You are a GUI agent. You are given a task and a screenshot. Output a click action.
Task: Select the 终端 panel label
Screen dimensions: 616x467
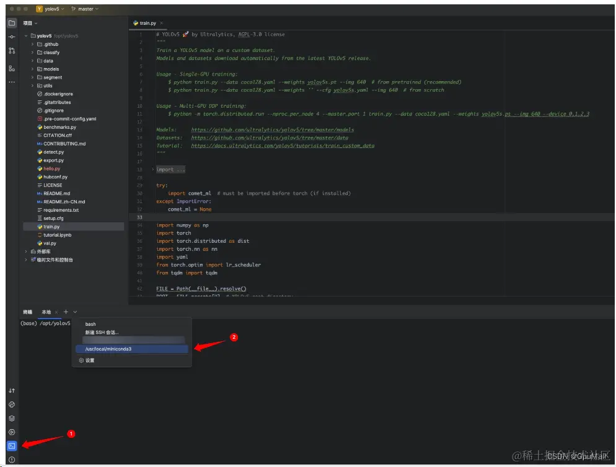click(27, 312)
